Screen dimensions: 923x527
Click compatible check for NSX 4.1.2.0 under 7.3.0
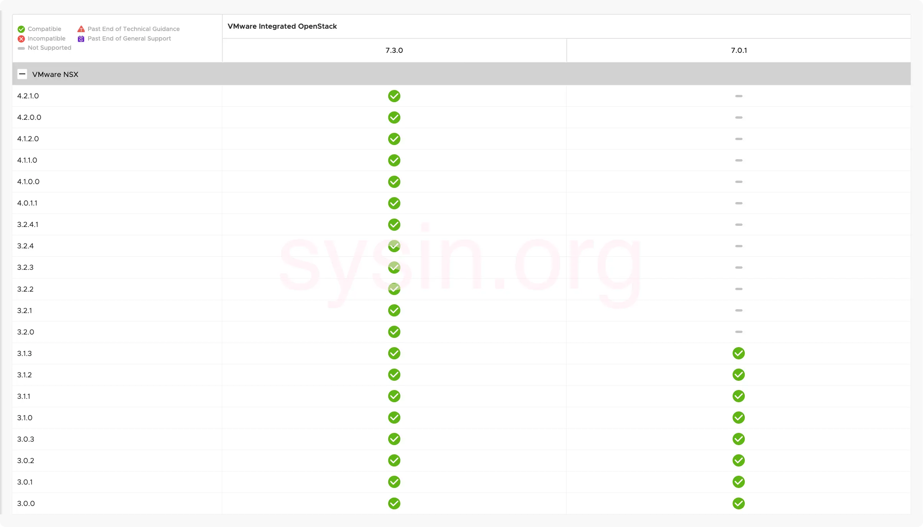pos(394,139)
